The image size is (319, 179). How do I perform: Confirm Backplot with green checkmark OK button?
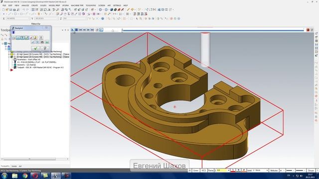(x=35, y=48)
